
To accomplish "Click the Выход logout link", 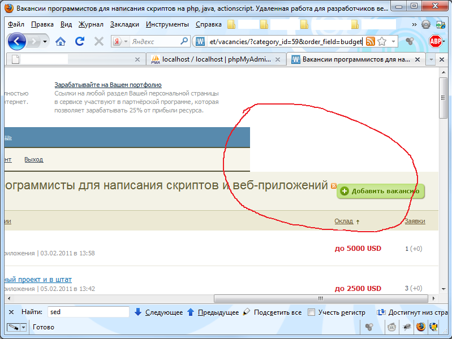I will point(34,159).
